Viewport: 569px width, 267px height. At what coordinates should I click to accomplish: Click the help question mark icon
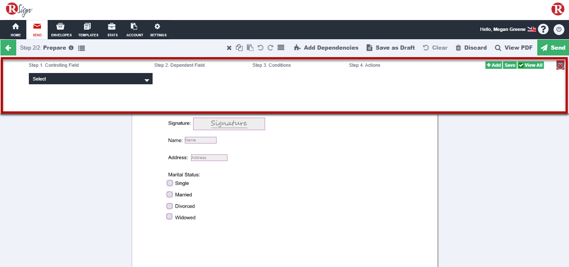pos(543,29)
